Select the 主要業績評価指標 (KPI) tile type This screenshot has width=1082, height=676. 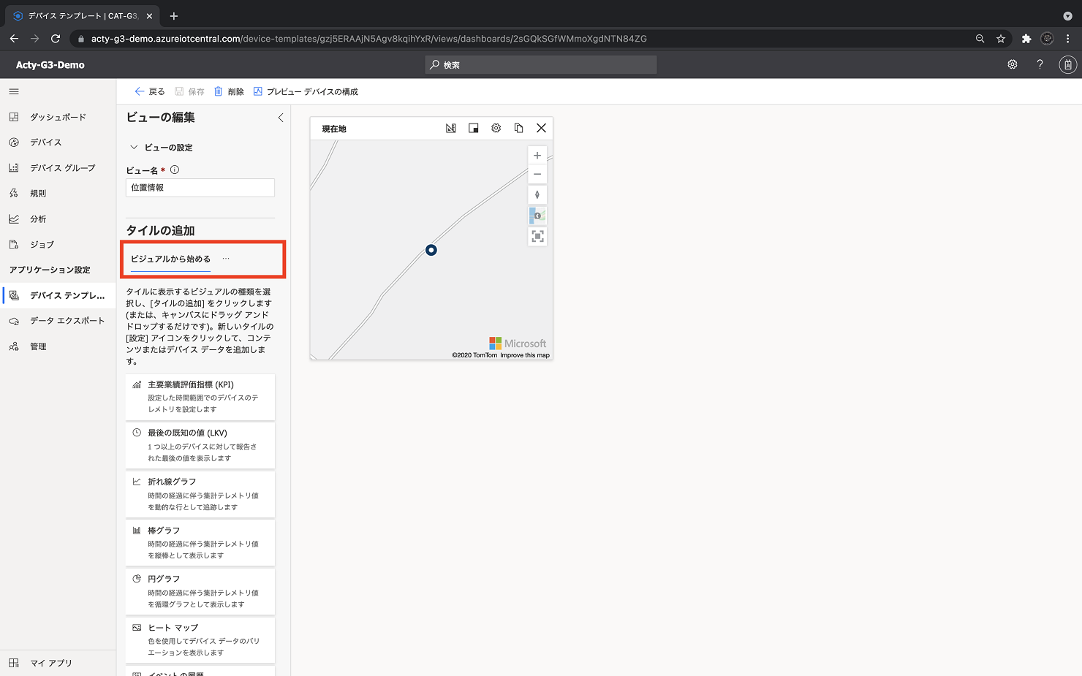coord(200,397)
